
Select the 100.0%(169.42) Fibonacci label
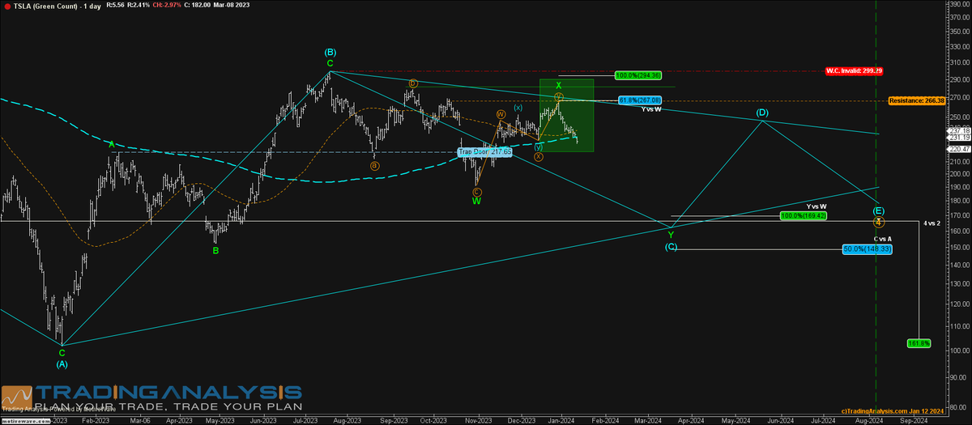[x=803, y=216]
